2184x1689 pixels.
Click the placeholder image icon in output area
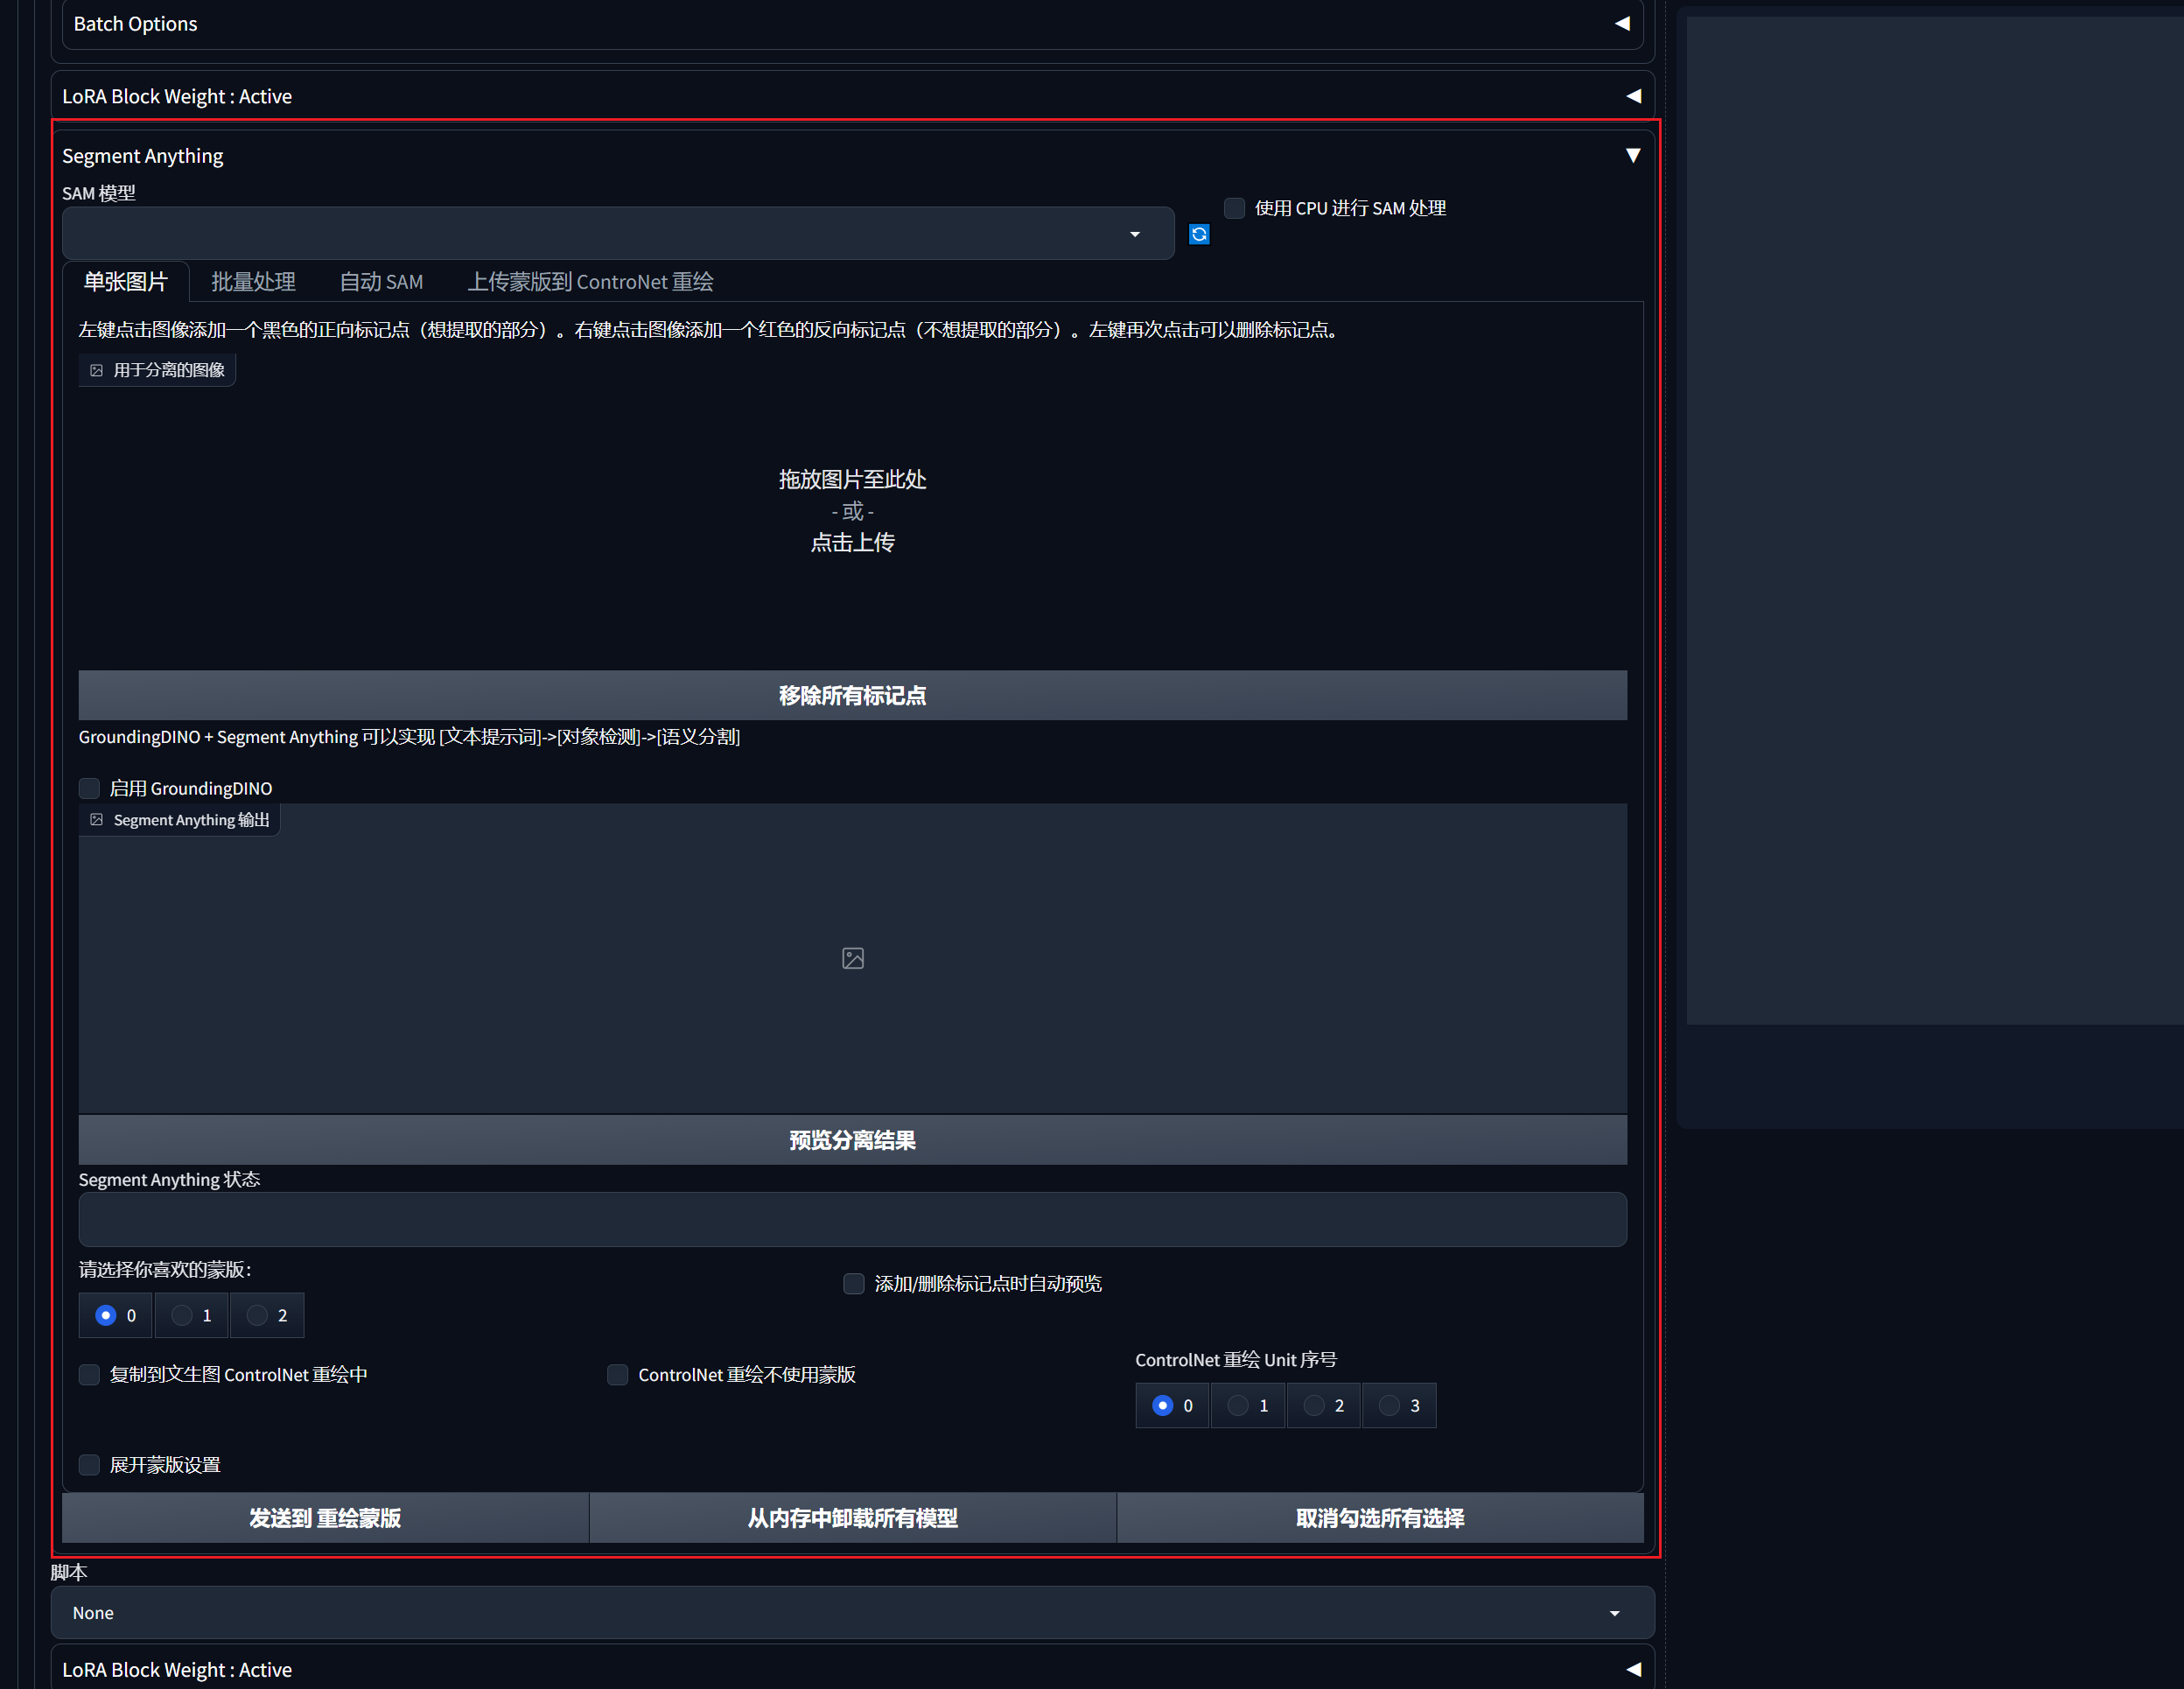coord(853,958)
